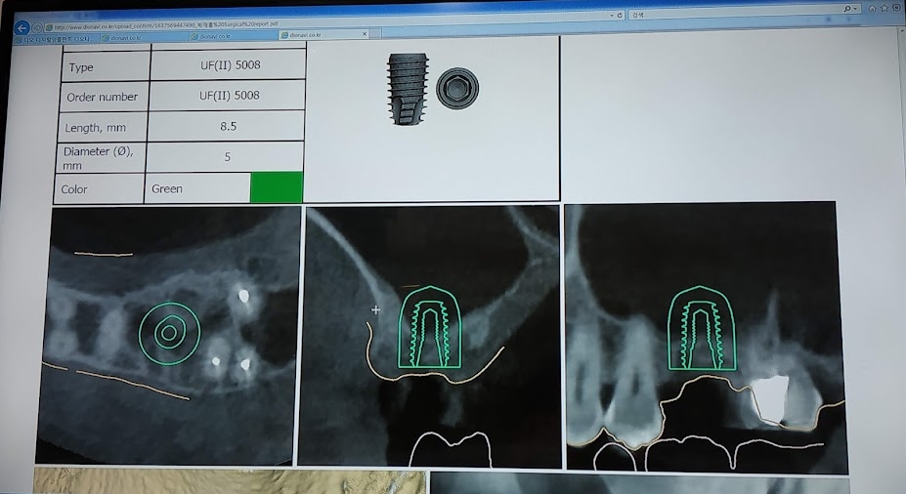Click the site favicon in the address bar
The width and height of the screenshot is (906, 494).
pyautogui.click(x=49, y=27)
